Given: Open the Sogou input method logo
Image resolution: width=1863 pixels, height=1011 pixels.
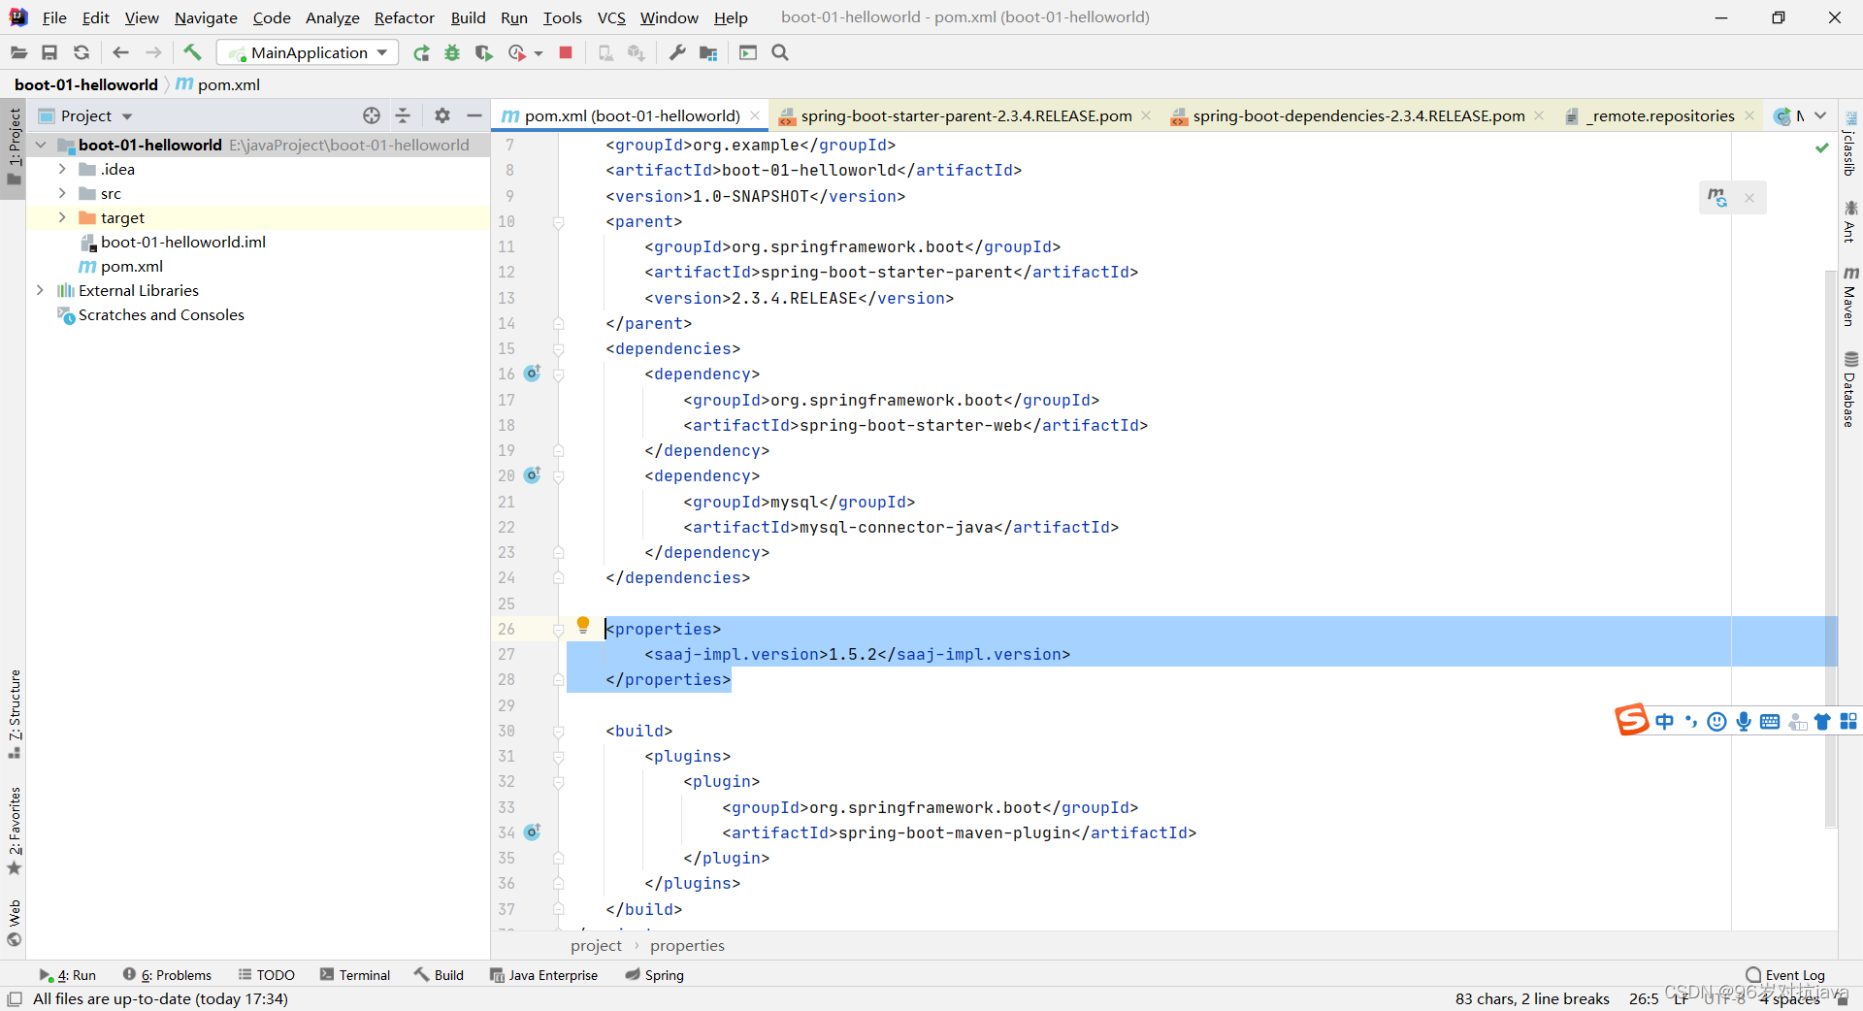Looking at the screenshot, I should click(x=1631, y=720).
